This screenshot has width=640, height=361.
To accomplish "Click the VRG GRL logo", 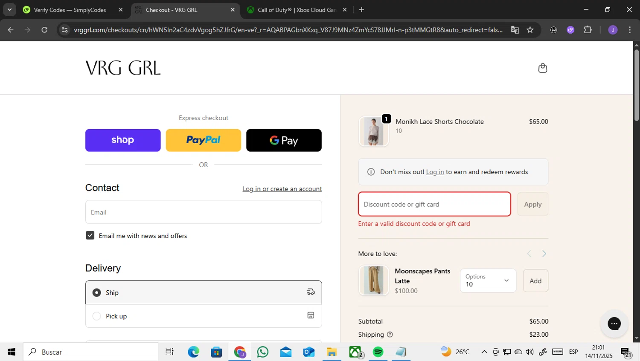I will (123, 68).
